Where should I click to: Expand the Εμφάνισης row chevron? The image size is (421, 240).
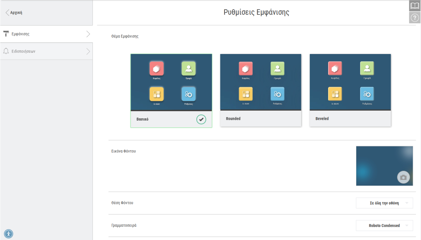coord(88,34)
